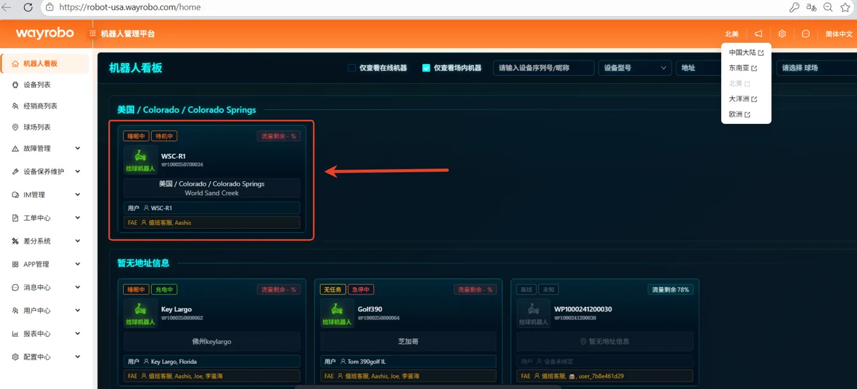The width and height of the screenshot is (857, 389).
Task: Expand 报表中心 menu
Action: (x=47, y=333)
